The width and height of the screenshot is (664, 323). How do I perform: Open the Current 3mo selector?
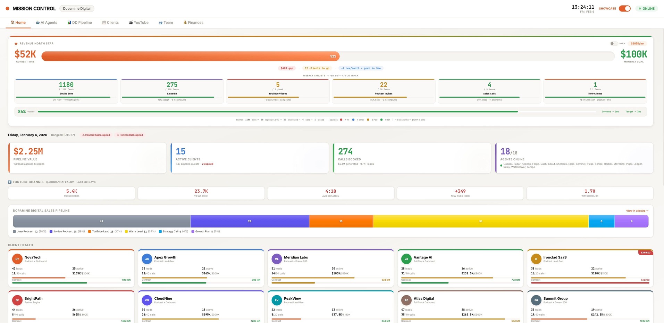pyautogui.click(x=610, y=111)
